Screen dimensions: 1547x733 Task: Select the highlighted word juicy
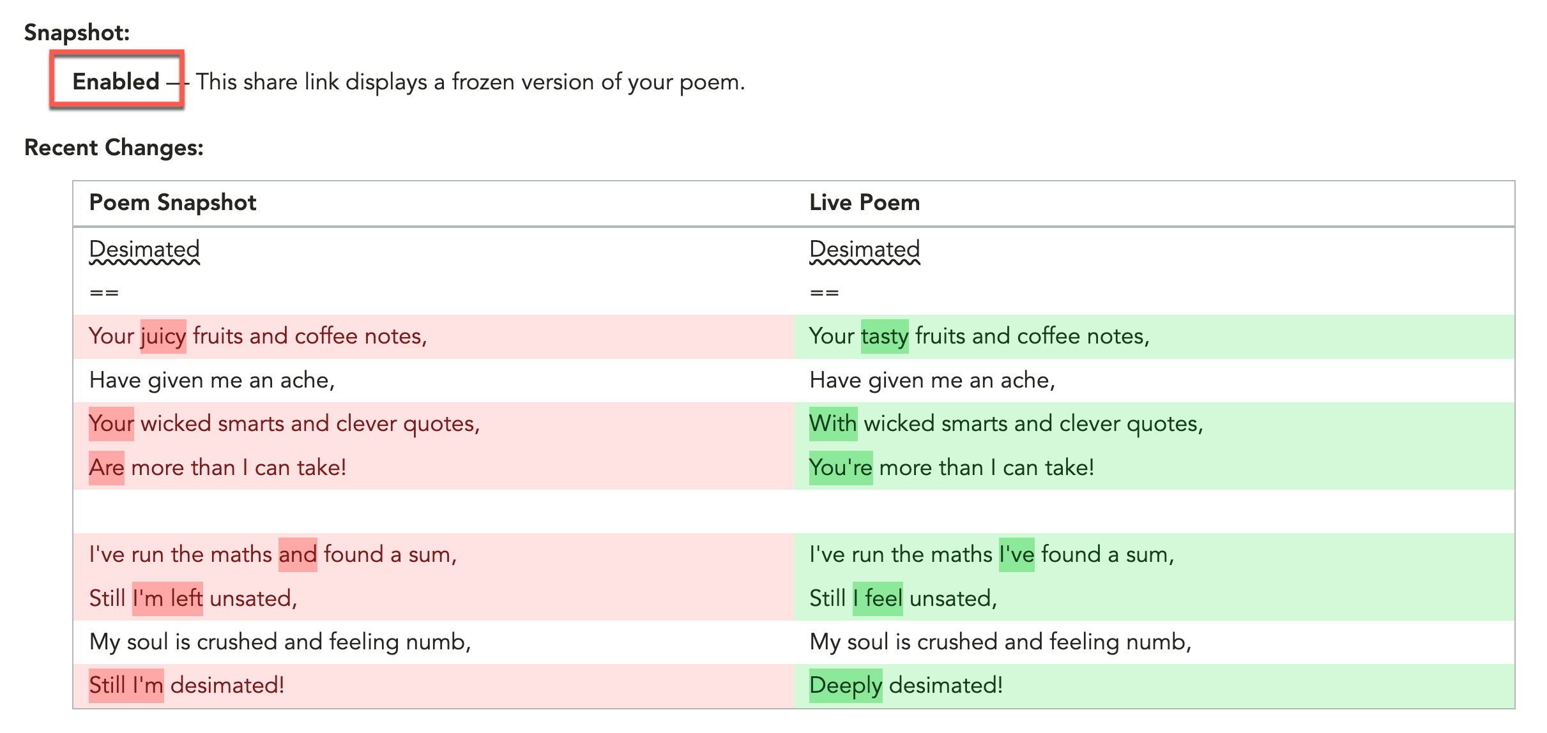click(162, 336)
